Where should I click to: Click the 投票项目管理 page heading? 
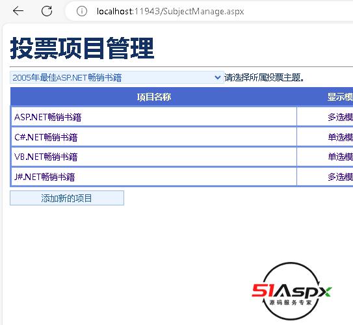point(82,48)
